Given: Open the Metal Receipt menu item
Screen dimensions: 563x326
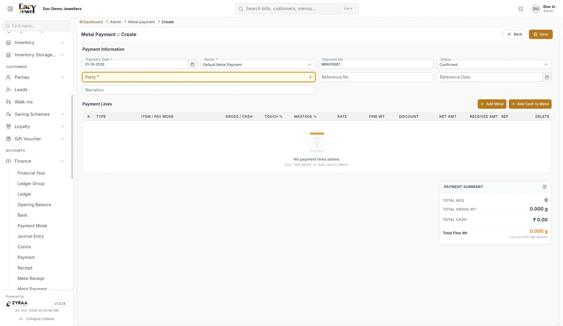Looking at the screenshot, I should tap(31, 279).
